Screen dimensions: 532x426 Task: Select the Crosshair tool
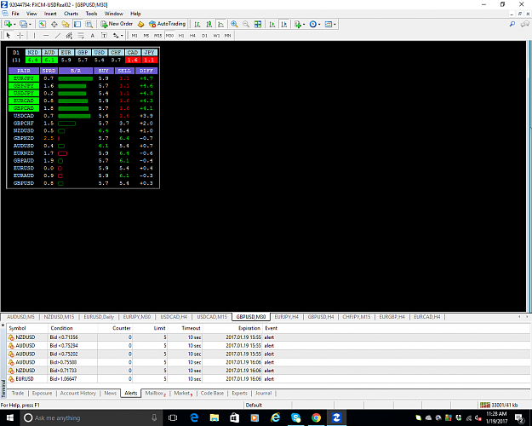20,35
